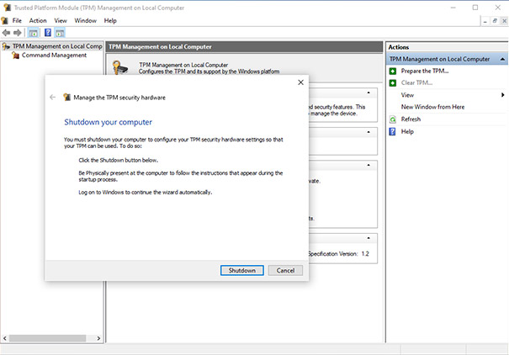Click the center pane TPM Management header bar
This screenshot has width=509, height=355.
[245, 47]
